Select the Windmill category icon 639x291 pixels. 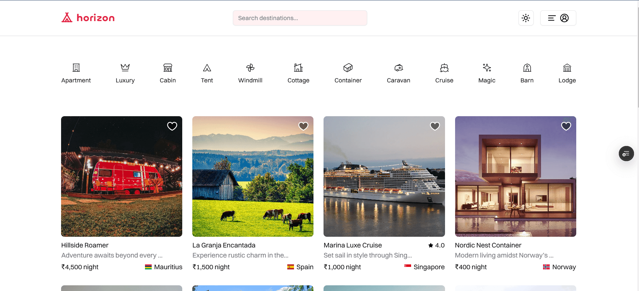pyautogui.click(x=250, y=68)
